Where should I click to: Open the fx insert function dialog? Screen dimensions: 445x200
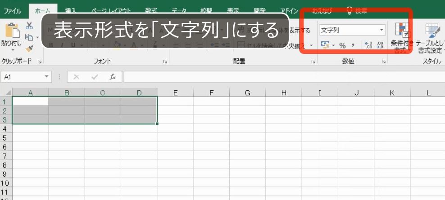pyautogui.click(x=113, y=77)
